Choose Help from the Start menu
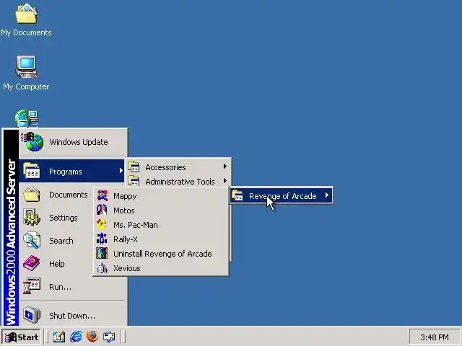The image size is (462, 346). click(x=56, y=264)
